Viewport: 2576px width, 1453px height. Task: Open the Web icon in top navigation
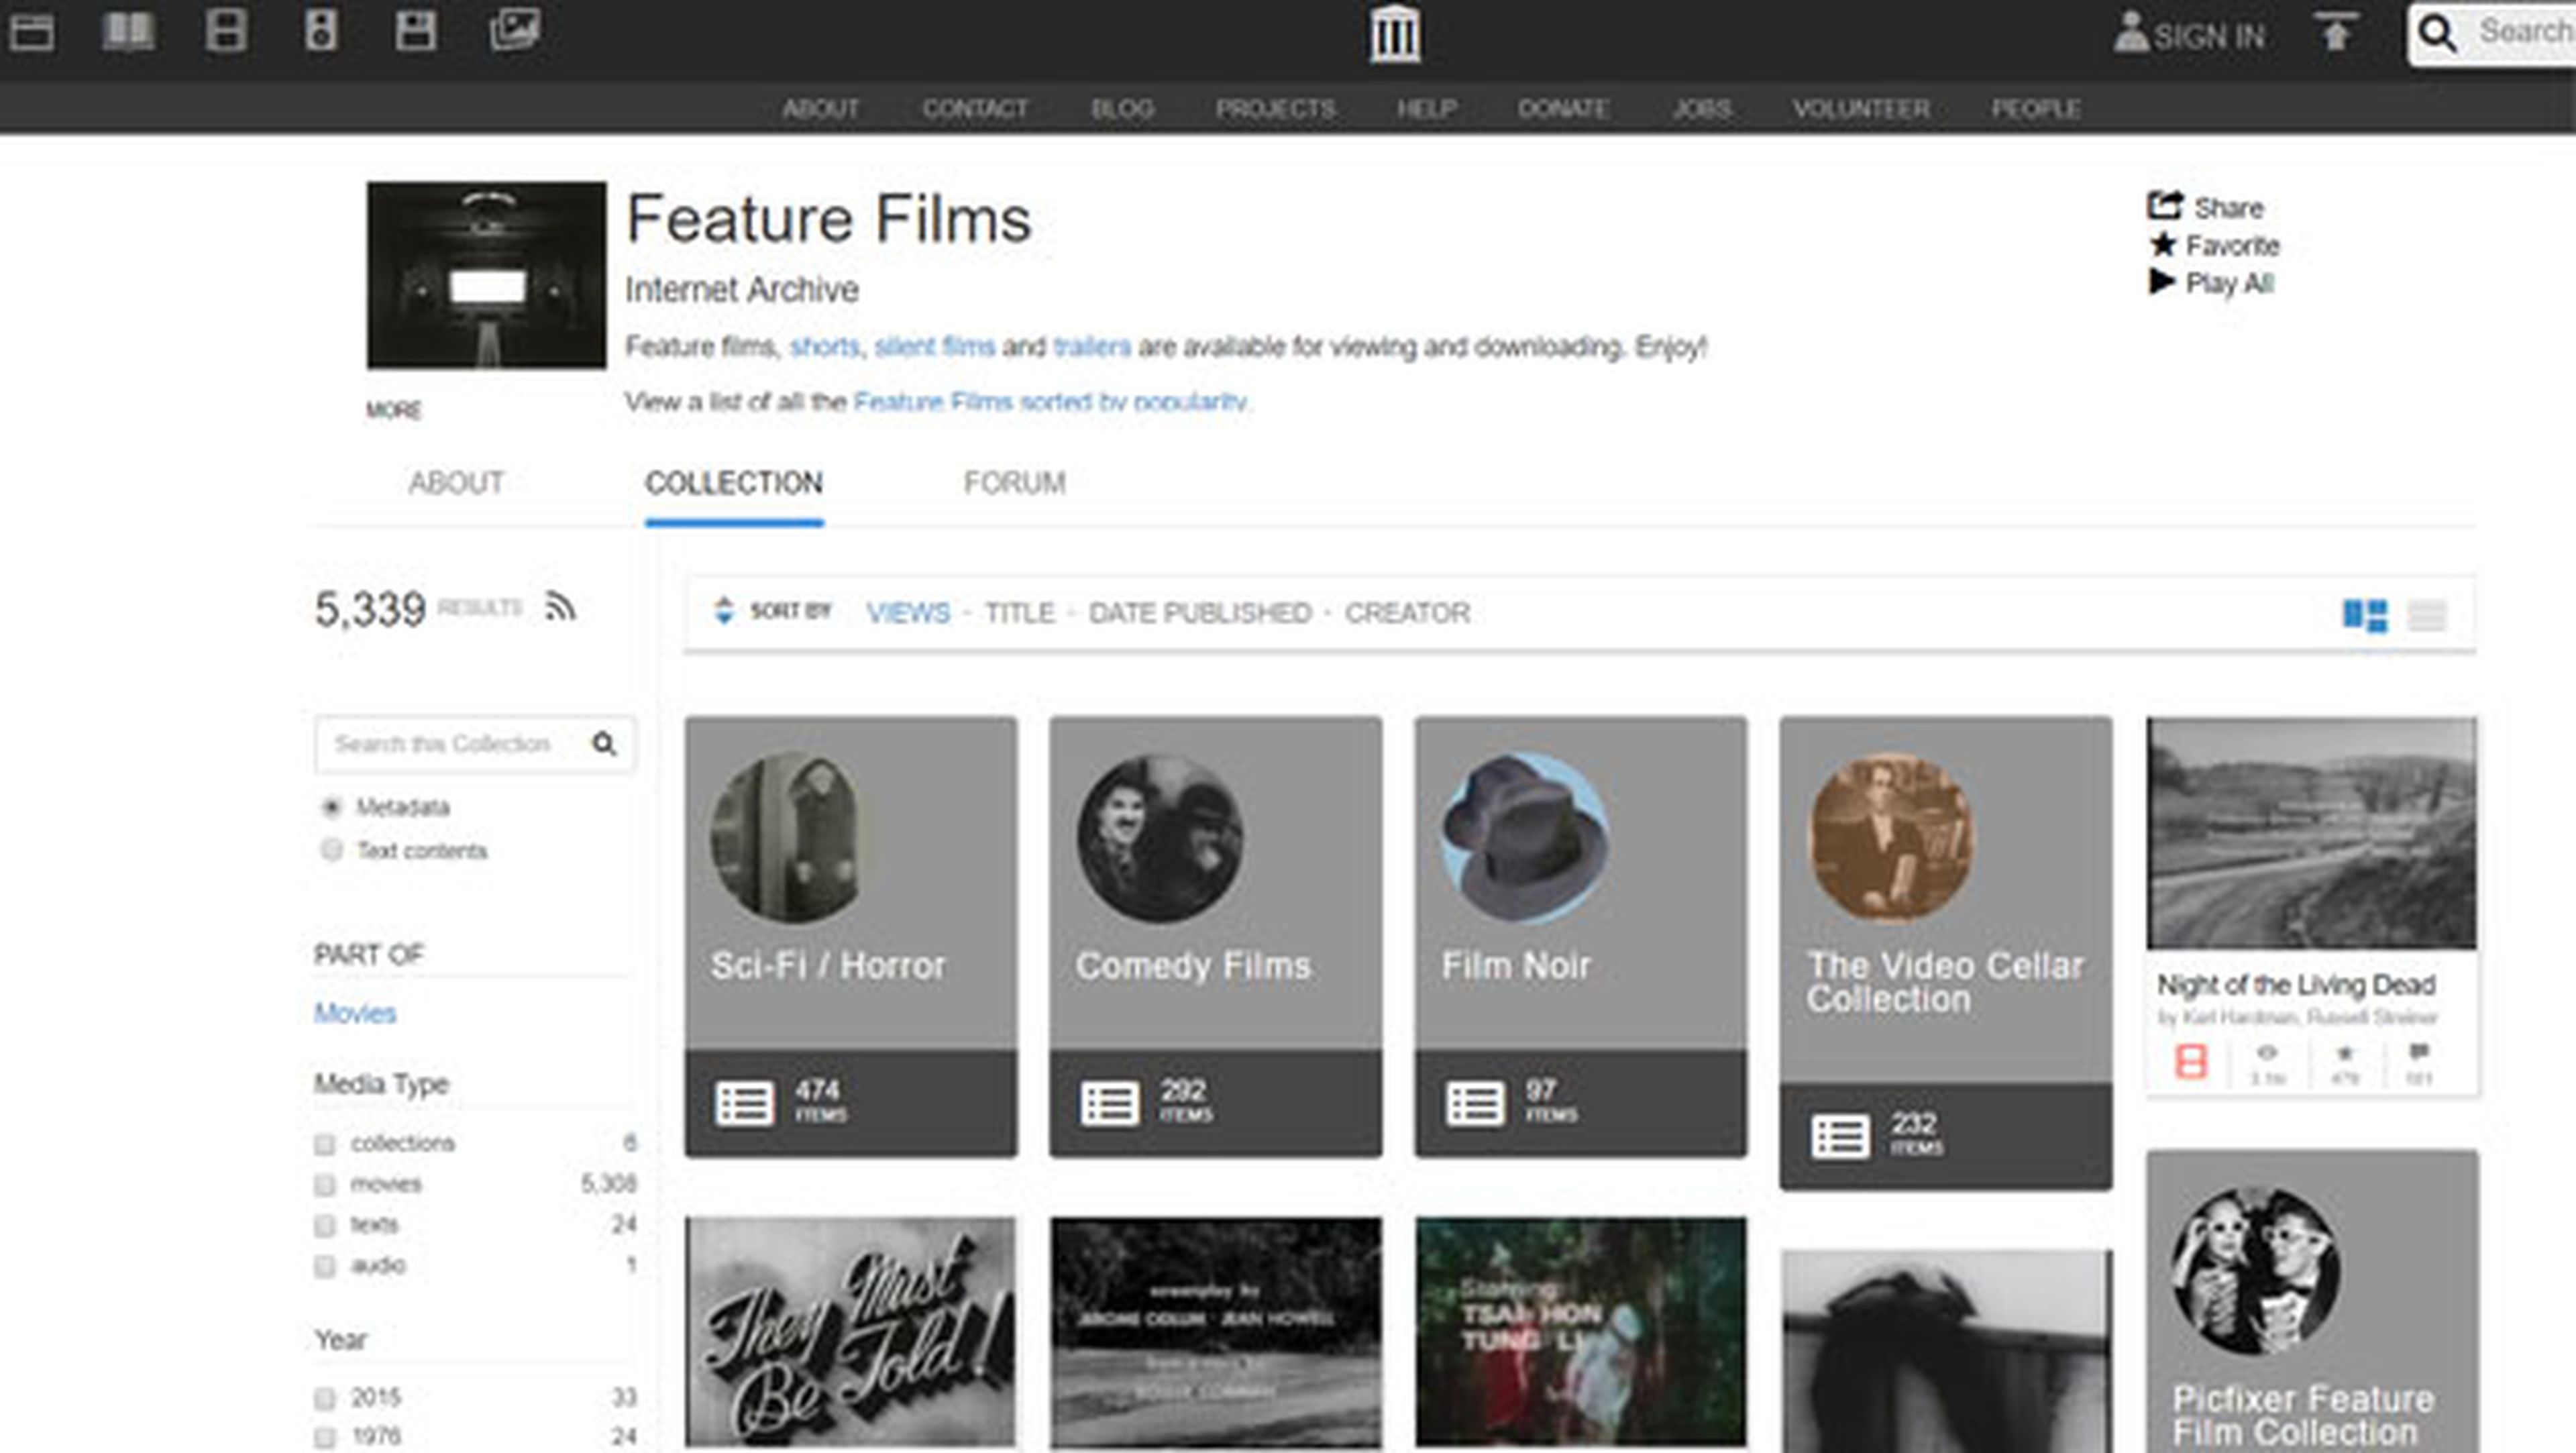point(32,32)
